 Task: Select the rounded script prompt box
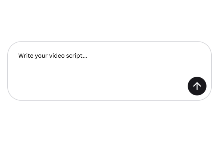tap(102, 71)
